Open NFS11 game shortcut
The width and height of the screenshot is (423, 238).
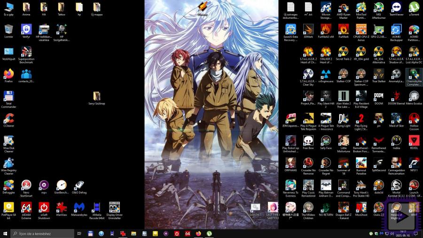(414, 165)
